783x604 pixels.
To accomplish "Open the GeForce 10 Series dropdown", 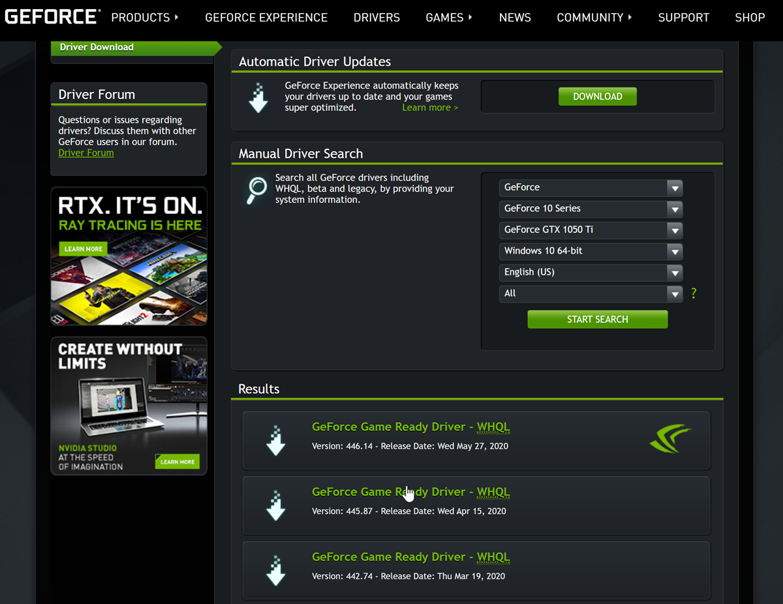I will (591, 209).
